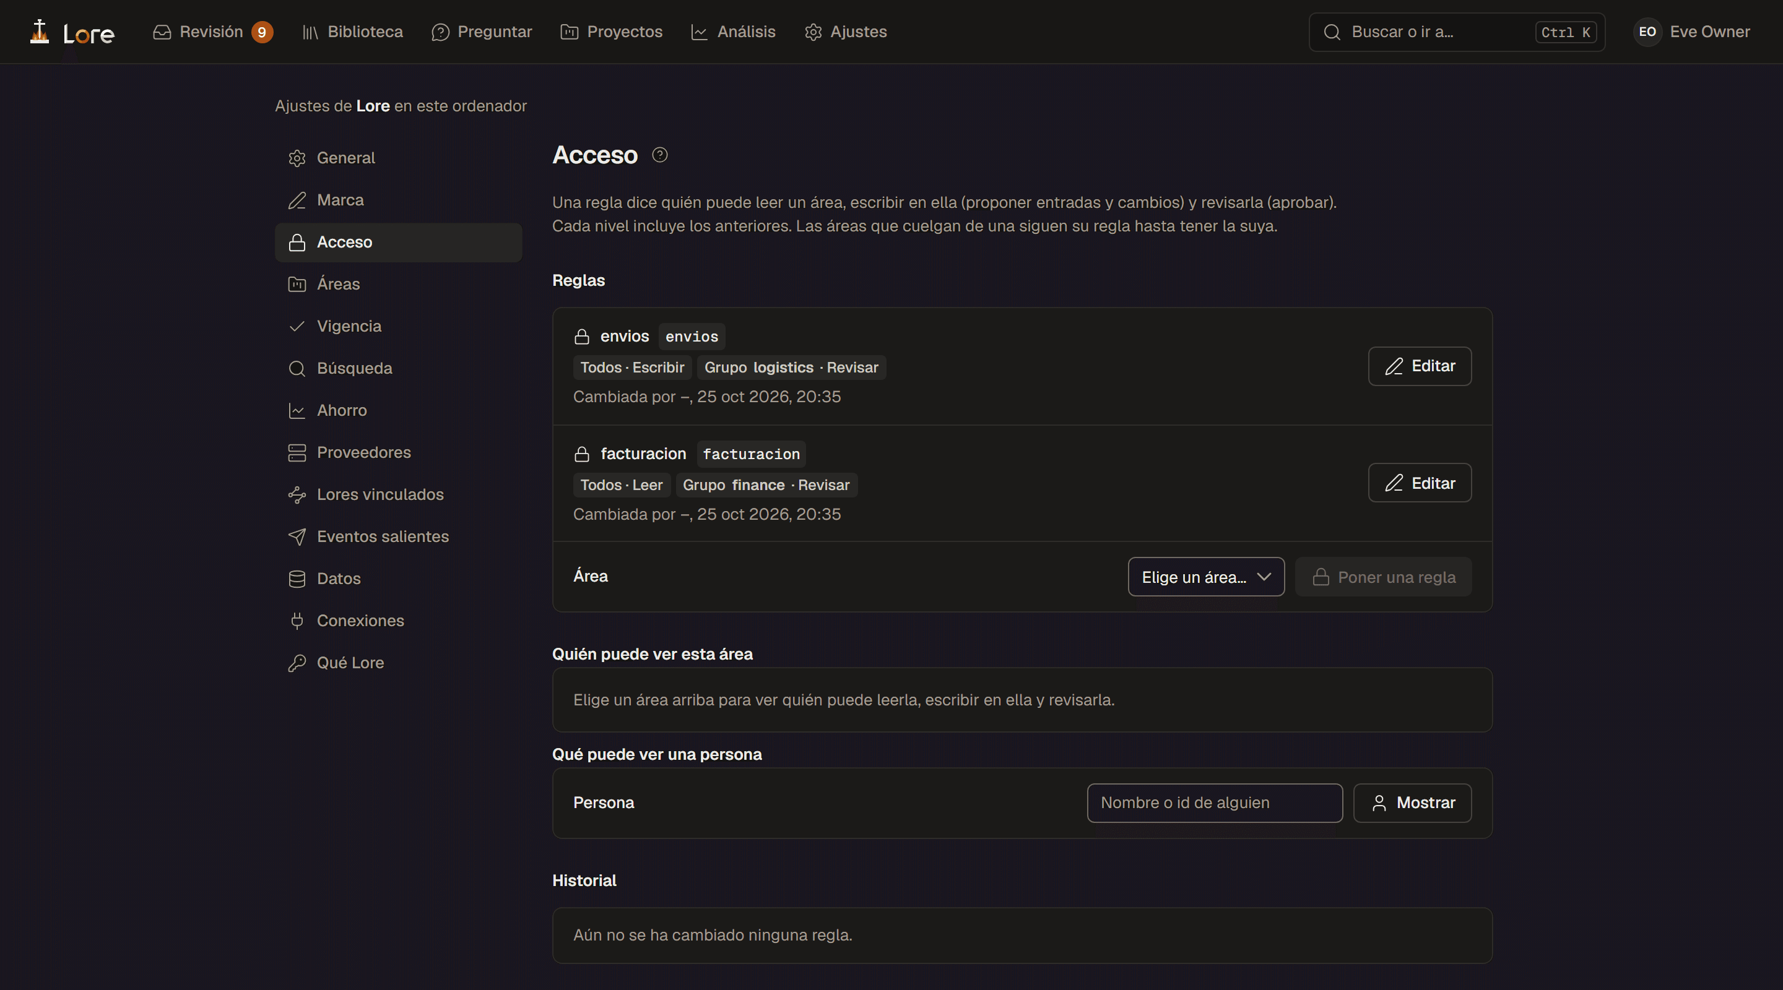
Task: Click the Proyectos folder icon
Action: coord(569,32)
